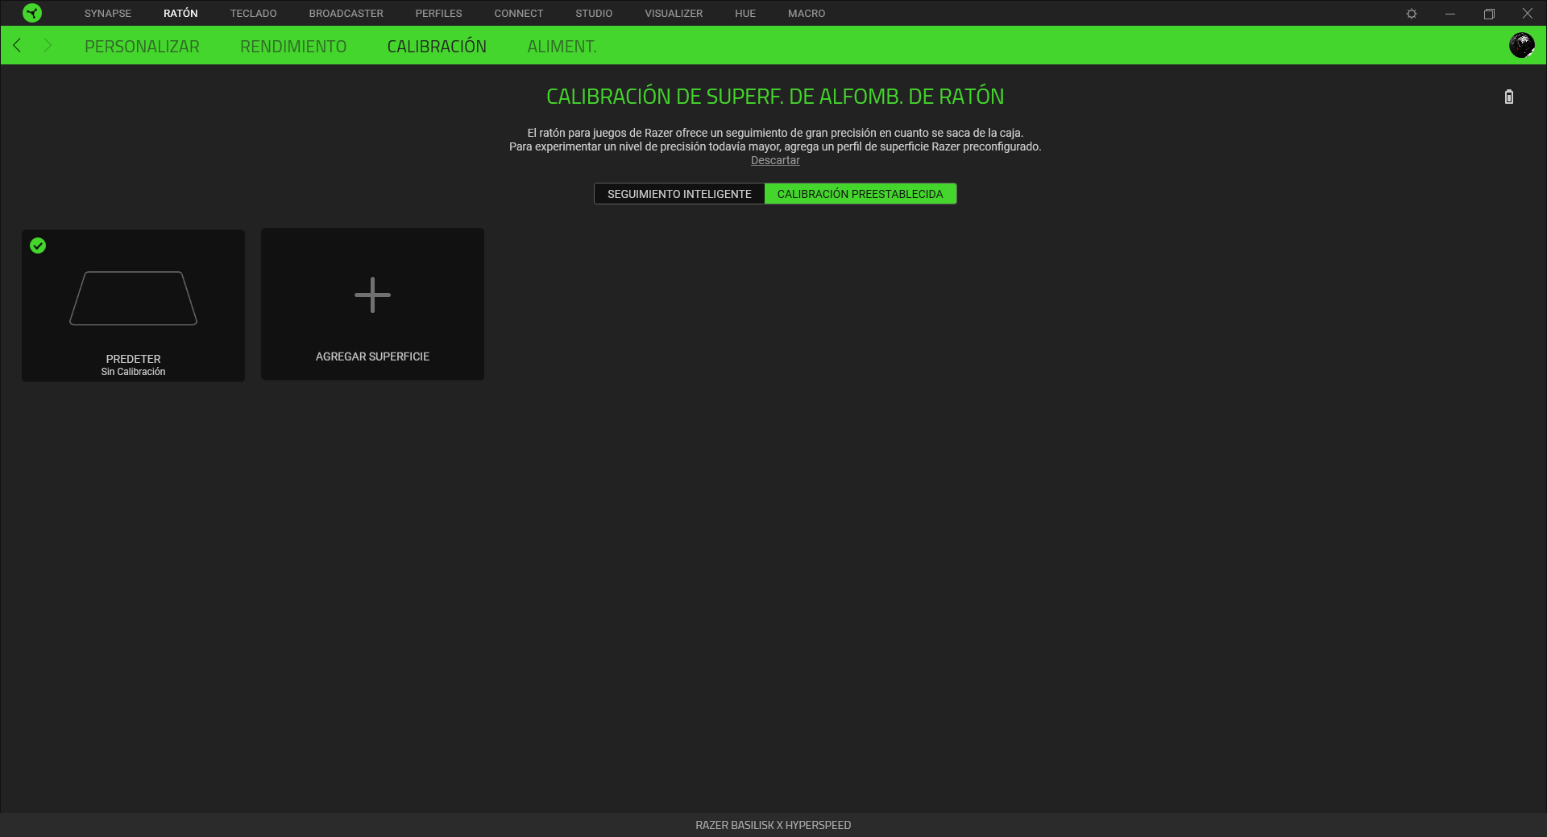Screen dimensions: 1547x837
Task: Click the battery status icon
Action: click(x=1509, y=97)
